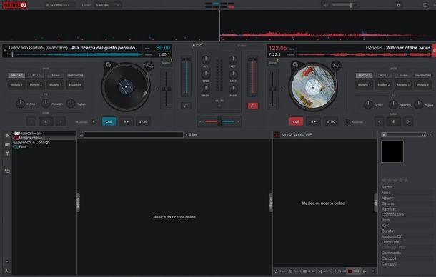Click slip mode icon on left turntable

coord(108,65)
